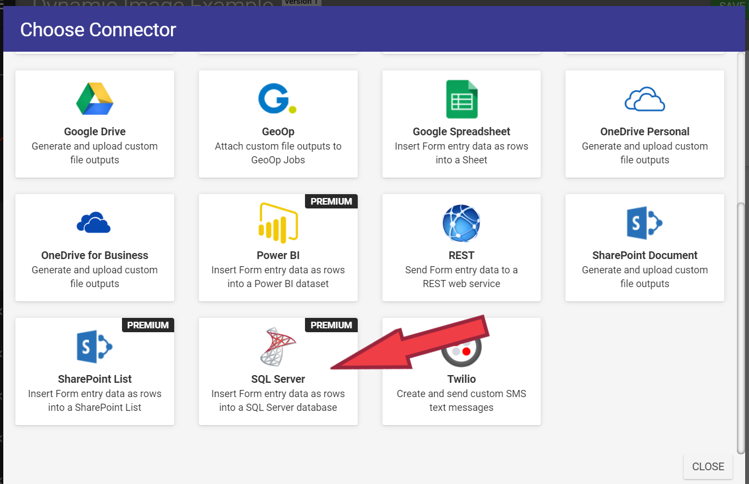Screen dimensions: 749x484
Task: Click the OneDrive Personal cloud icon
Action: tap(645, 99)
